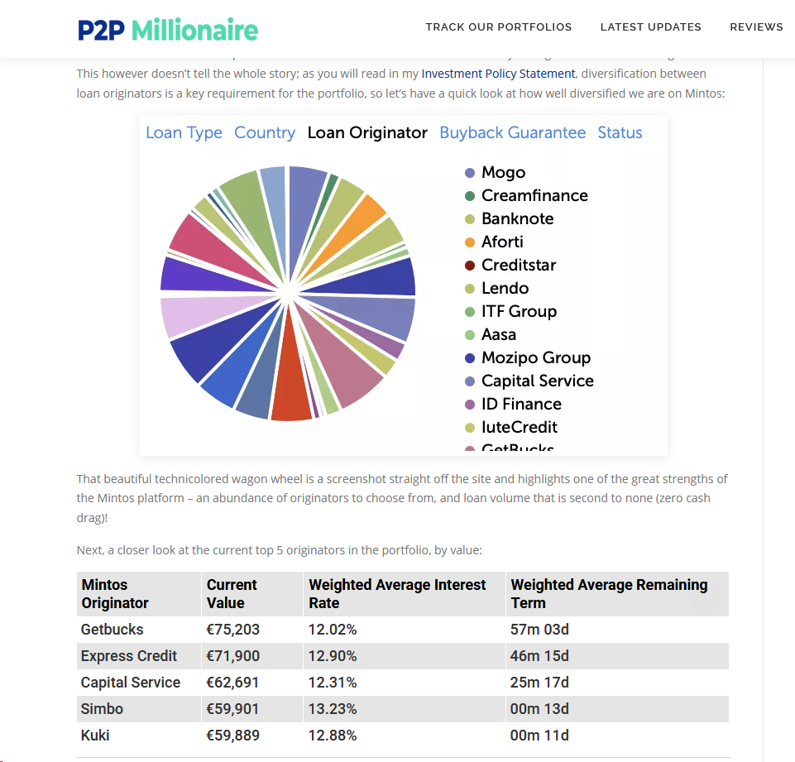Click the orange Aforti legend dot
The height and width of the screenshot is (762, 795).
click(470, 242)
